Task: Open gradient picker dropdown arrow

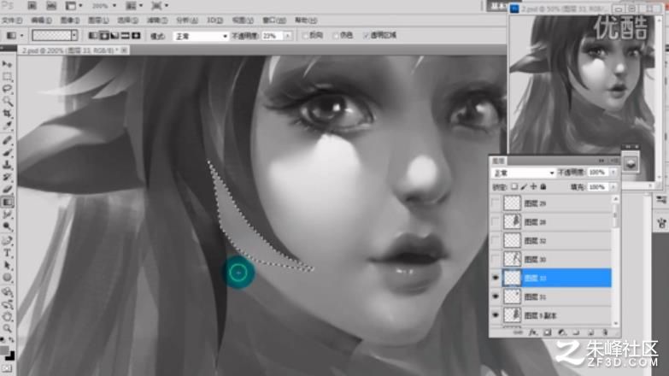Action: point(74,35)
